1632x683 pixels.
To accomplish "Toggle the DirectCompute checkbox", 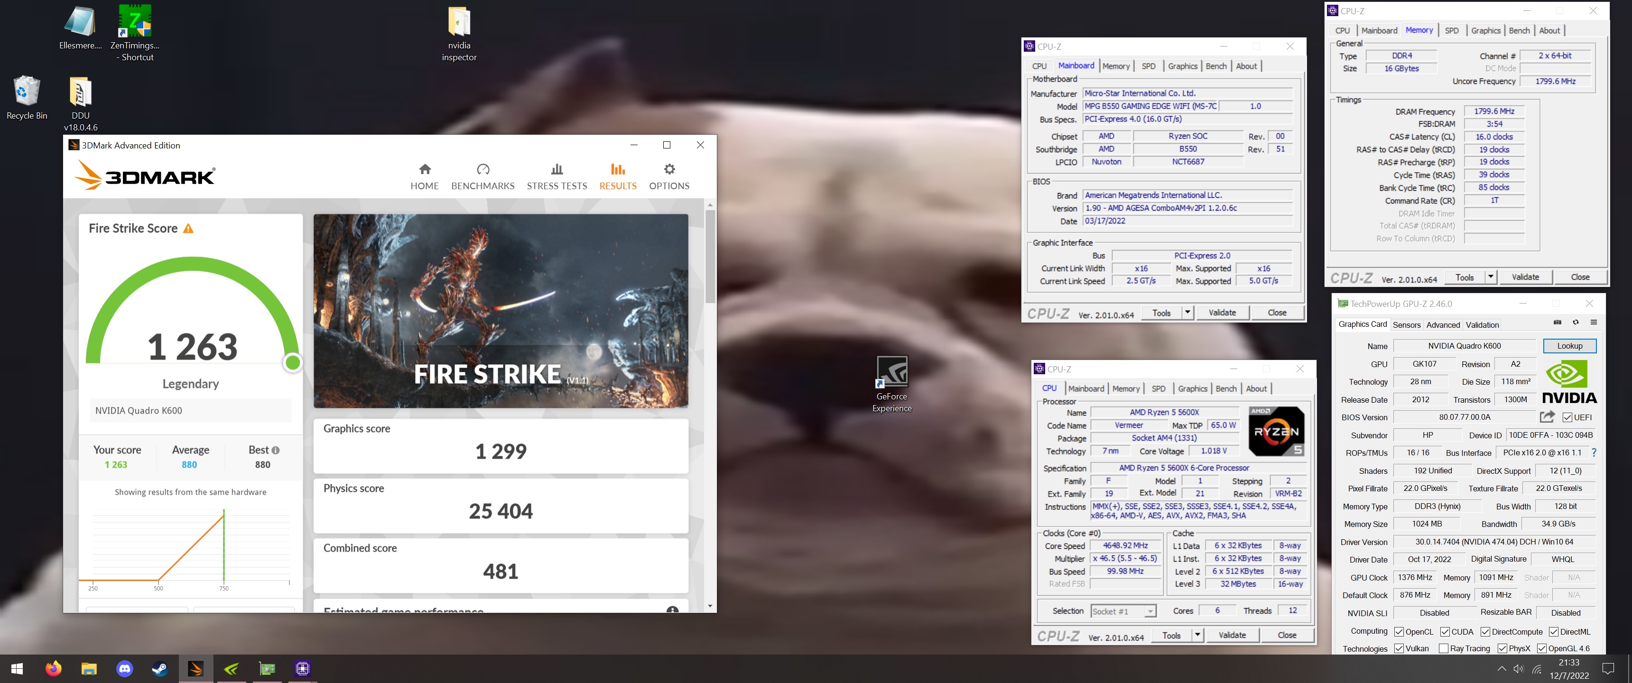I will tap(1485, 632).
